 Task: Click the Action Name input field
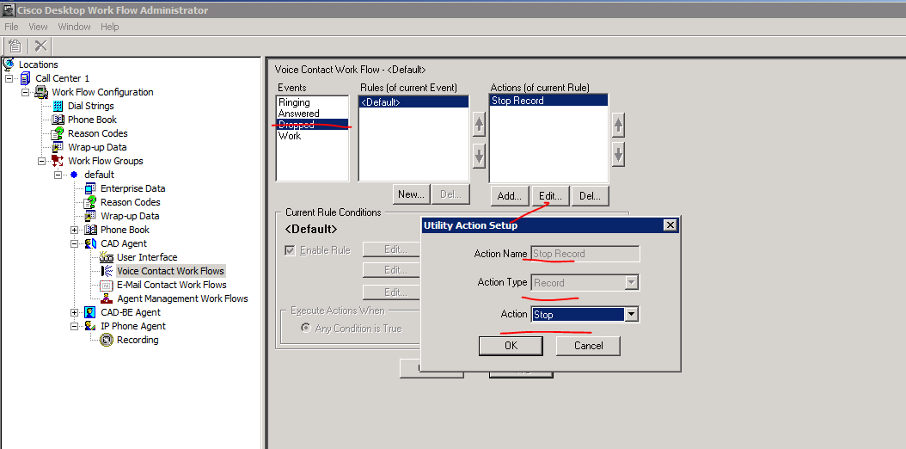click(585, 254)
